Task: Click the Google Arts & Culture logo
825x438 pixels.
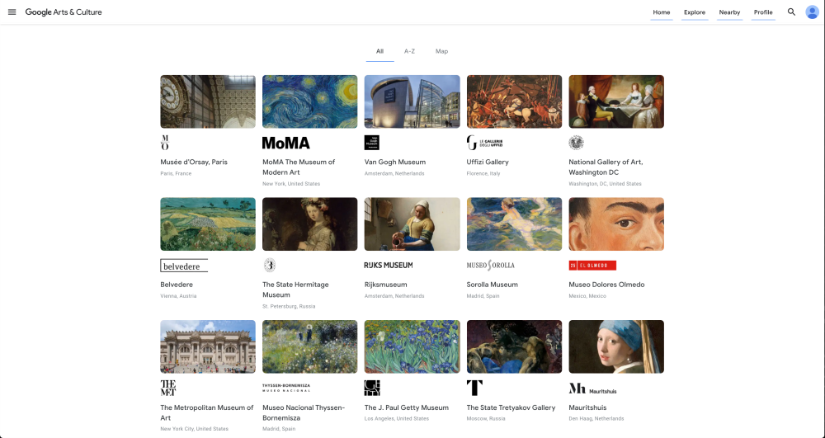Action: (64, 12)
